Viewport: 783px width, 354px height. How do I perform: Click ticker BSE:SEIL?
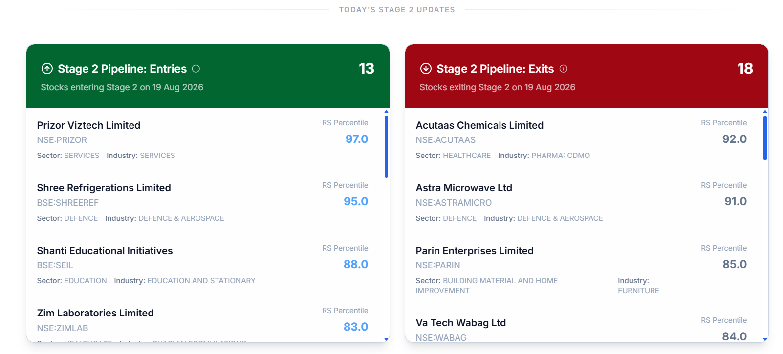55,265
